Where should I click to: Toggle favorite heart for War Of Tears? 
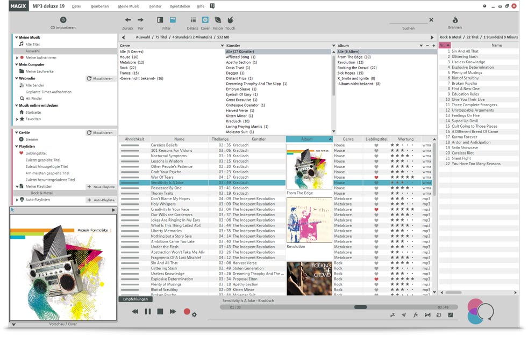376,178
